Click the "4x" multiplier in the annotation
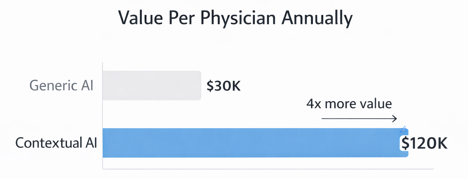This screenshot has width=468, height=179. click(x=314, y=104)
